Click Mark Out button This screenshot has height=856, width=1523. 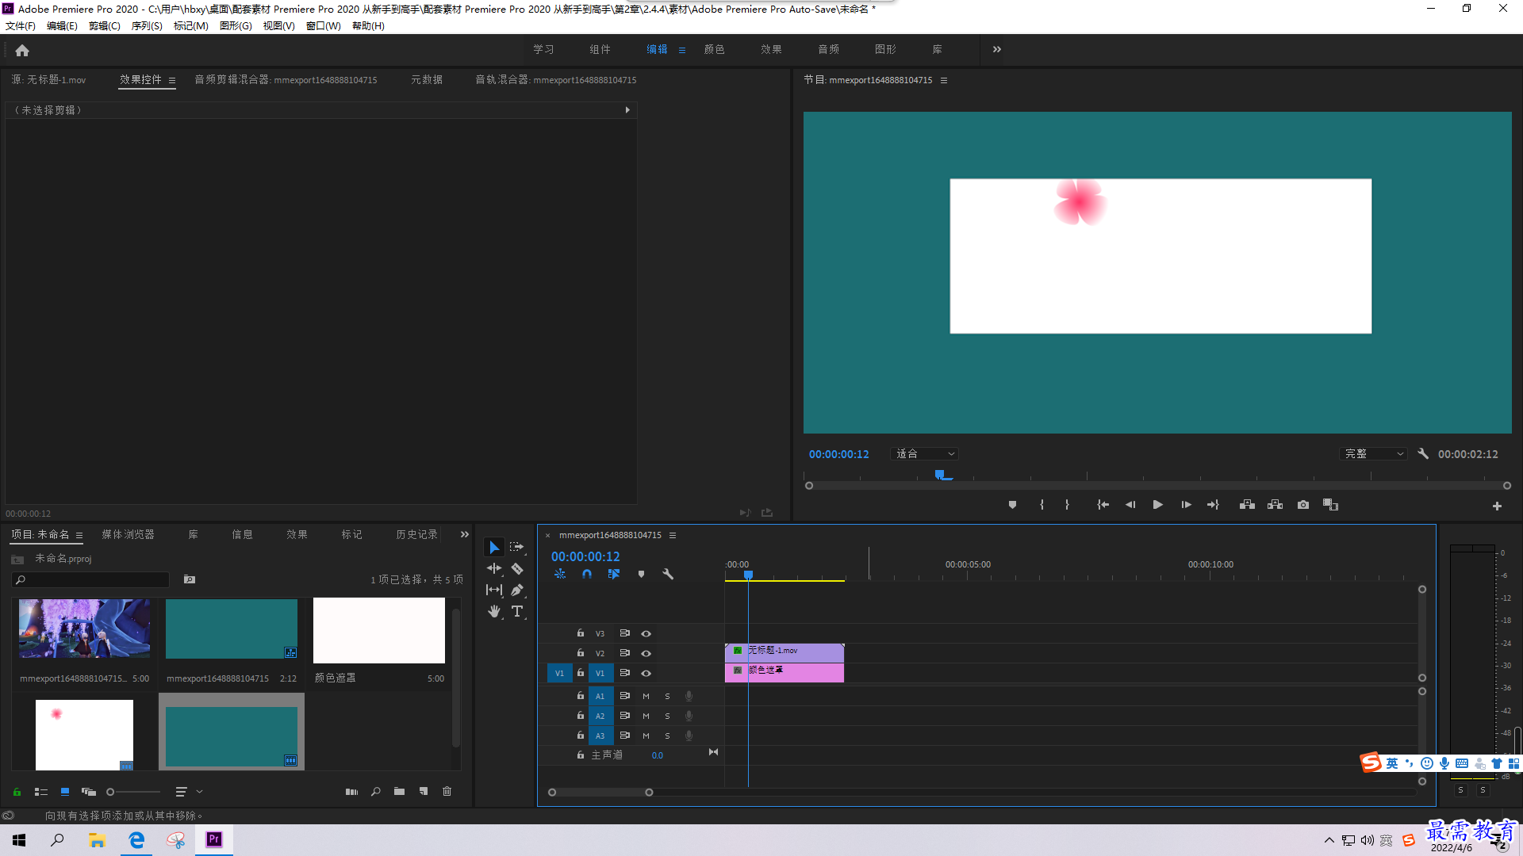[x=1067, y=505]
